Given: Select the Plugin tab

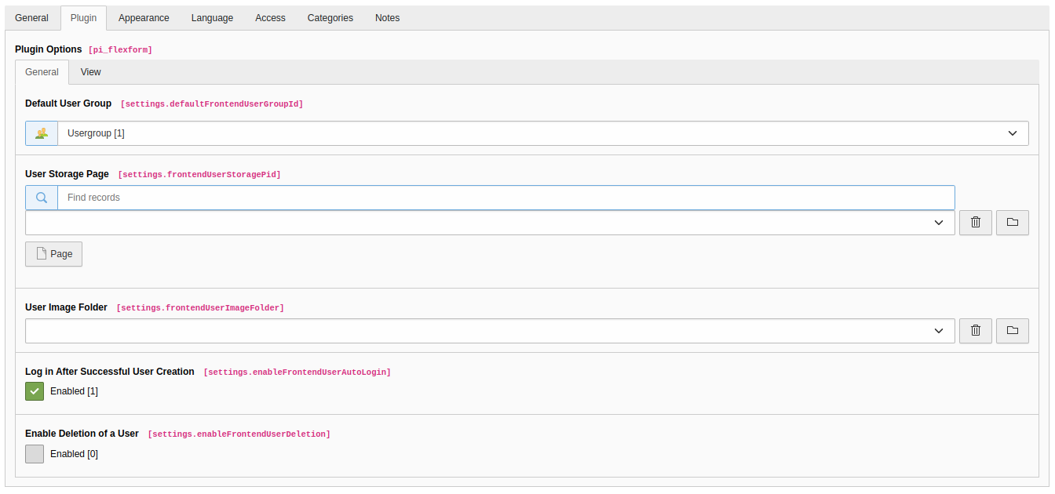Looking at the screenshot, I should (x=84, y=18).
